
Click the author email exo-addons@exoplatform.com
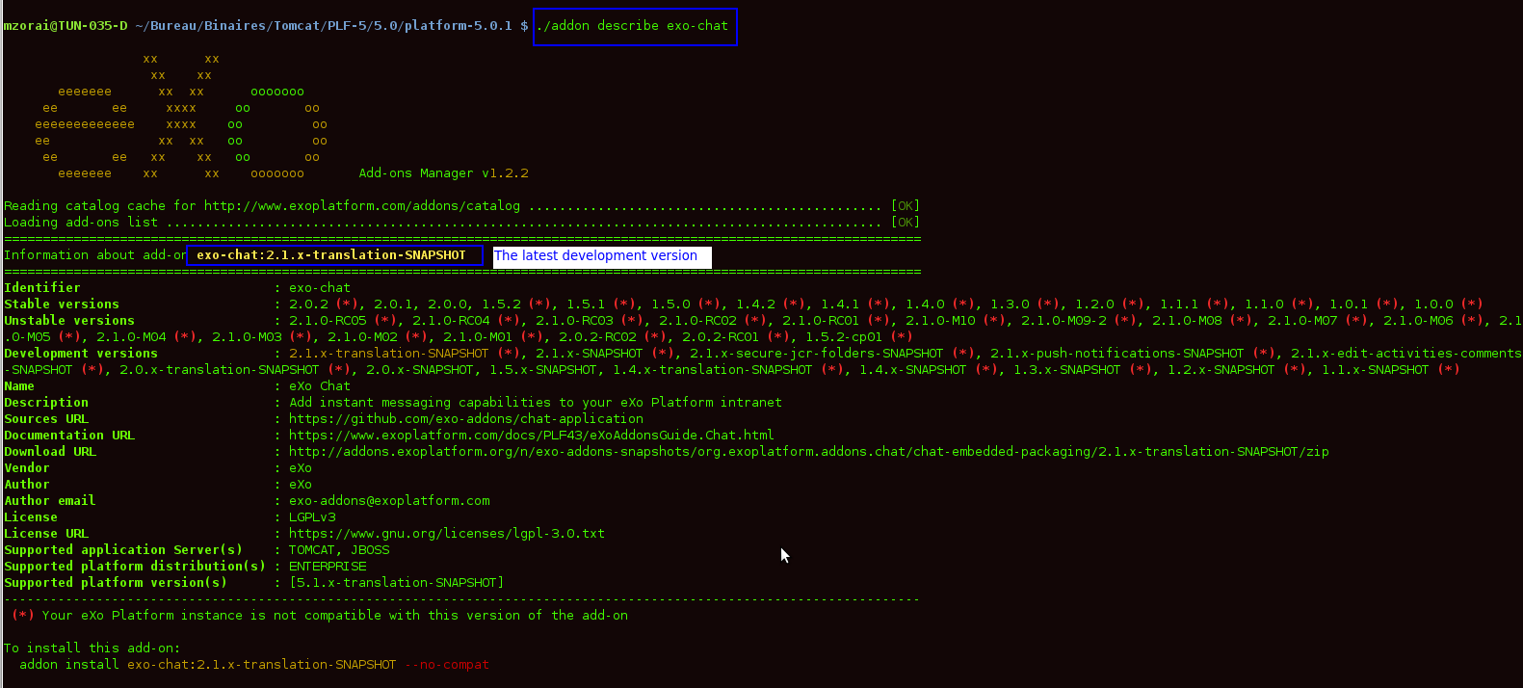click(x=389, y=501)
